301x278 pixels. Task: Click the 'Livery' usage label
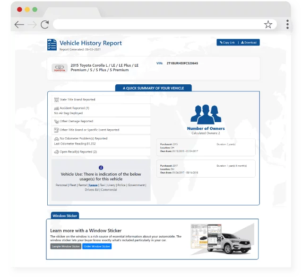tap(111, 185)
